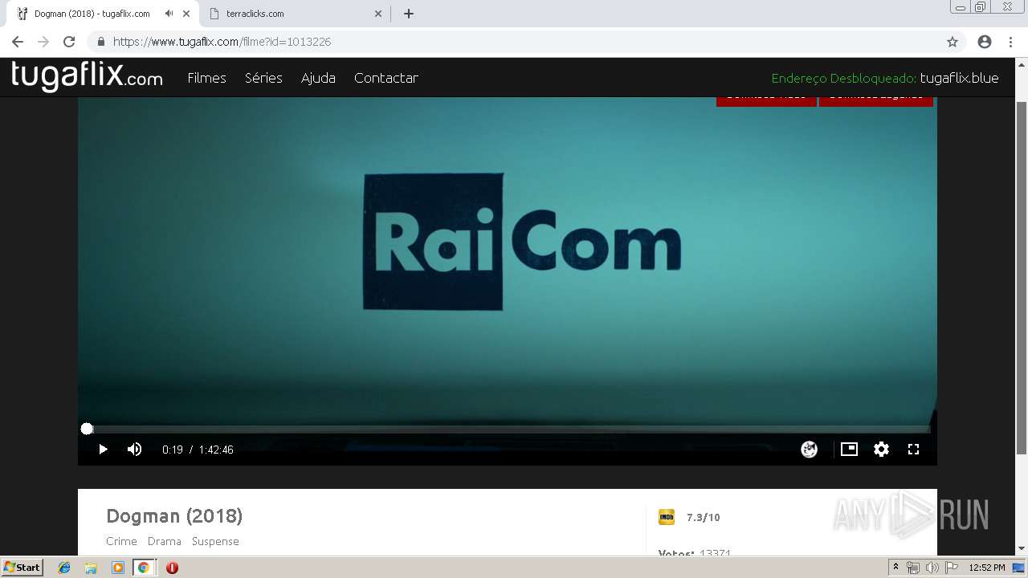Open the Ajuda page
Image resolution: width=1028 pixels, height=578 pixels.
(318, 78)
